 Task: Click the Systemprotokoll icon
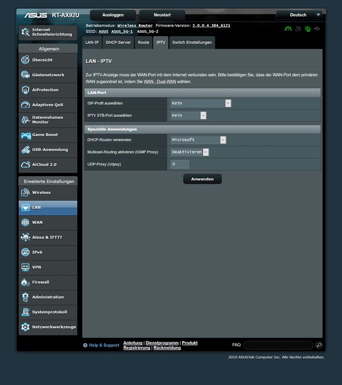coord(25,312)
